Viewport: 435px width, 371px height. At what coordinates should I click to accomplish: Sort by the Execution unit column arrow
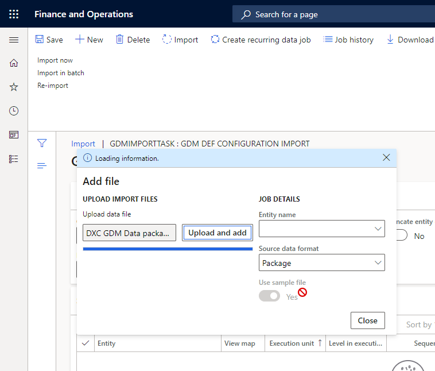pos(320,343)
